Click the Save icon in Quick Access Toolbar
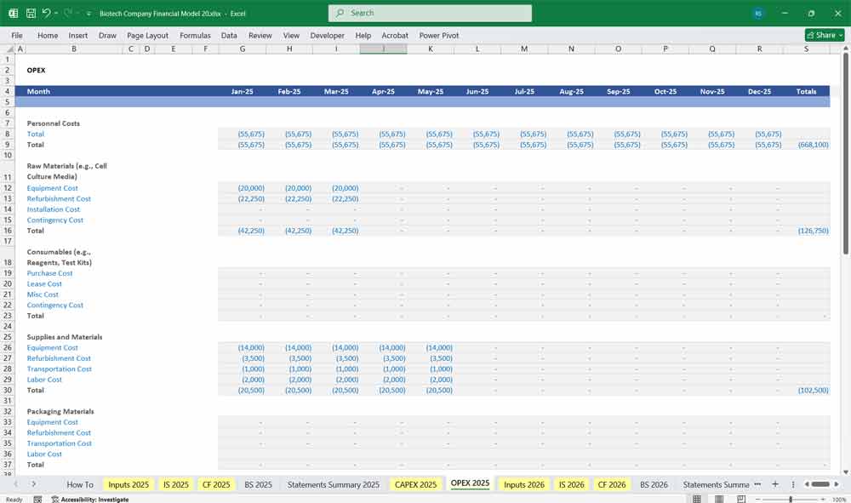Viewport: 851px width, 503px height. pos(30,13)
